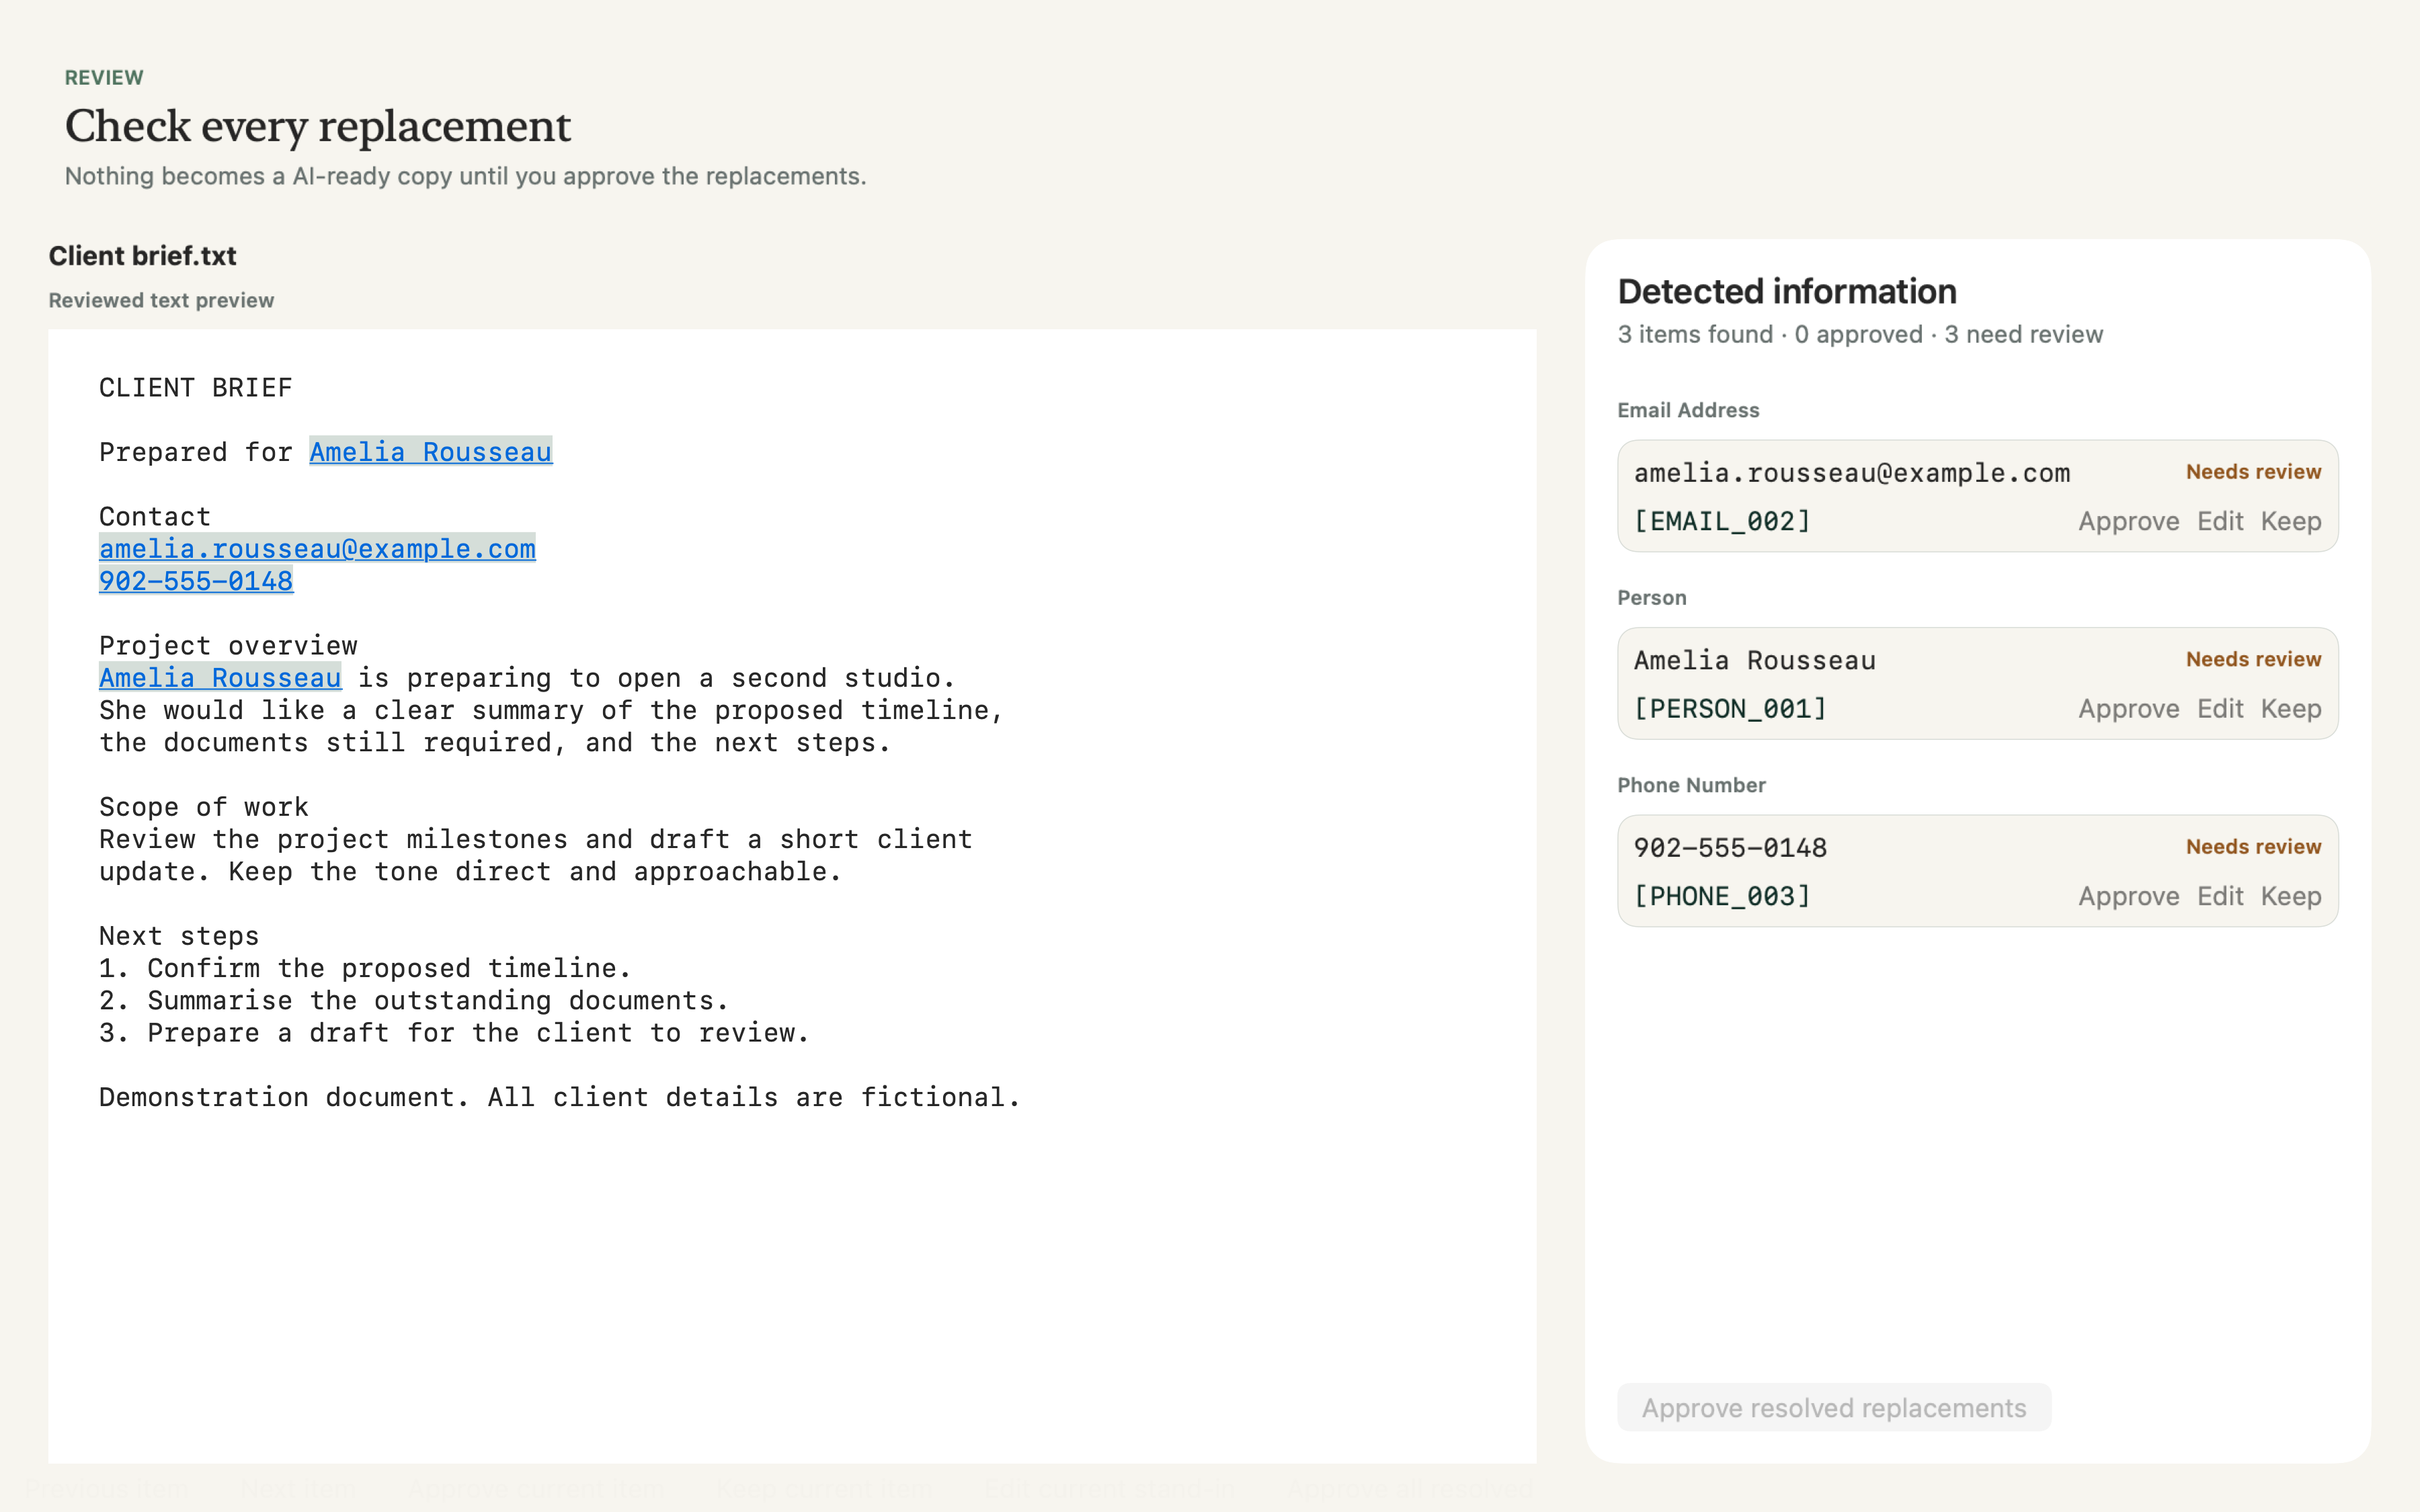Click the 'Scope of work' line
This screenshot has width=2420, height=1512.
pyautogui.click(x=204, y=807)
